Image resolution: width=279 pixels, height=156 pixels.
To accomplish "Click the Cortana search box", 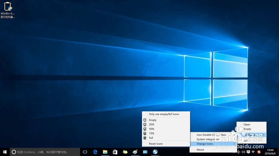I will pyautogui.click(x=45, y=152).
